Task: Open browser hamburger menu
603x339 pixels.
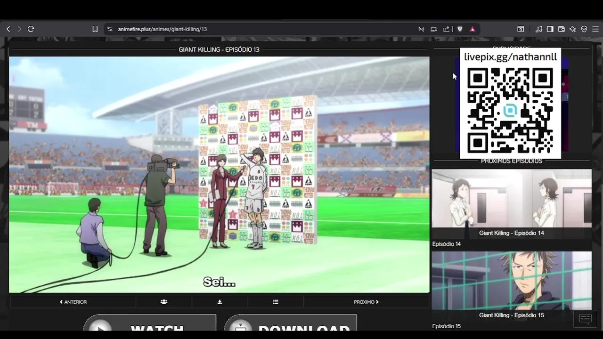Action: coord(595,29)
